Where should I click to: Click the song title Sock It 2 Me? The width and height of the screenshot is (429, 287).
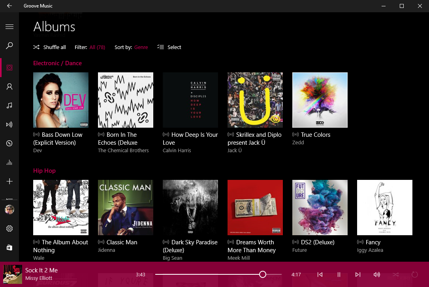click(41, 270)
